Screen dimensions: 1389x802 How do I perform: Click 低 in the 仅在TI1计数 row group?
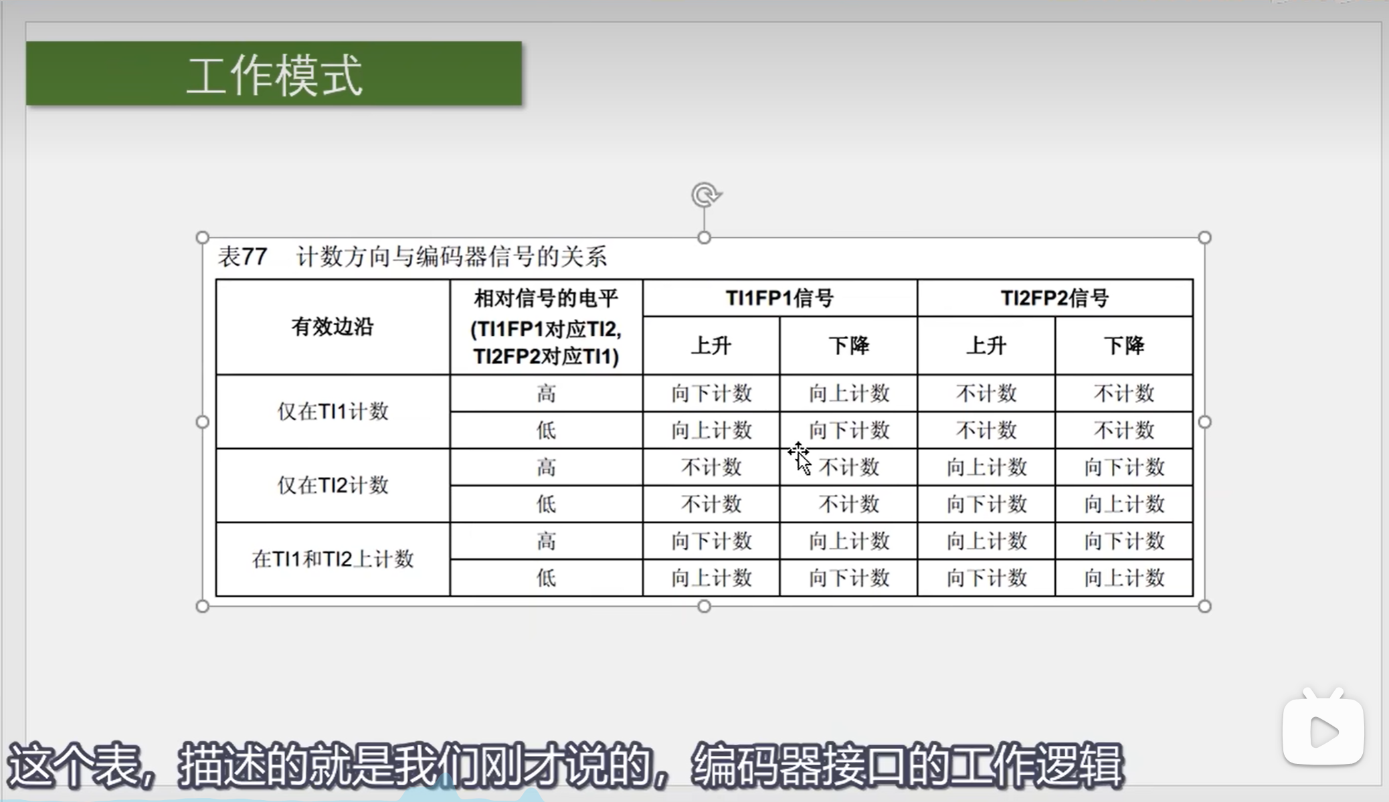coord(546,430)
